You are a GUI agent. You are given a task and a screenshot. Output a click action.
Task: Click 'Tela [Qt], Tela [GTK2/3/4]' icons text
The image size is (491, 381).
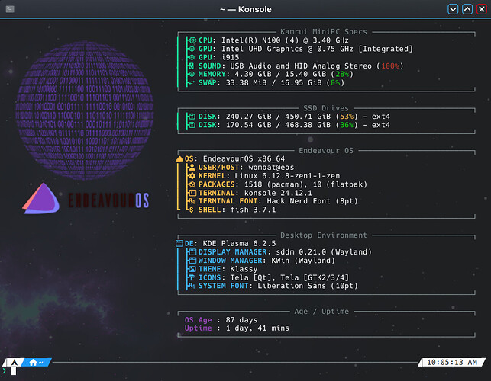289,277
